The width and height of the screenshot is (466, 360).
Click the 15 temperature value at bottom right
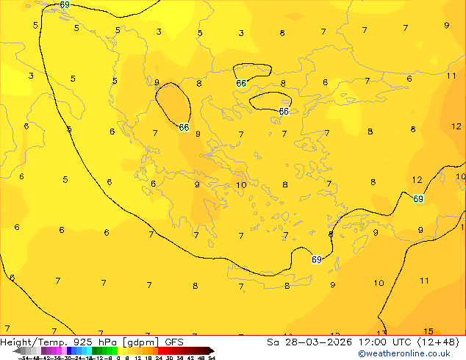[429, 331]
